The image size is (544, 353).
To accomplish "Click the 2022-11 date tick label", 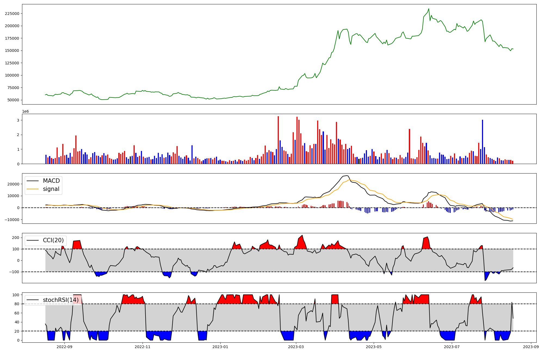I will (143, 347).
